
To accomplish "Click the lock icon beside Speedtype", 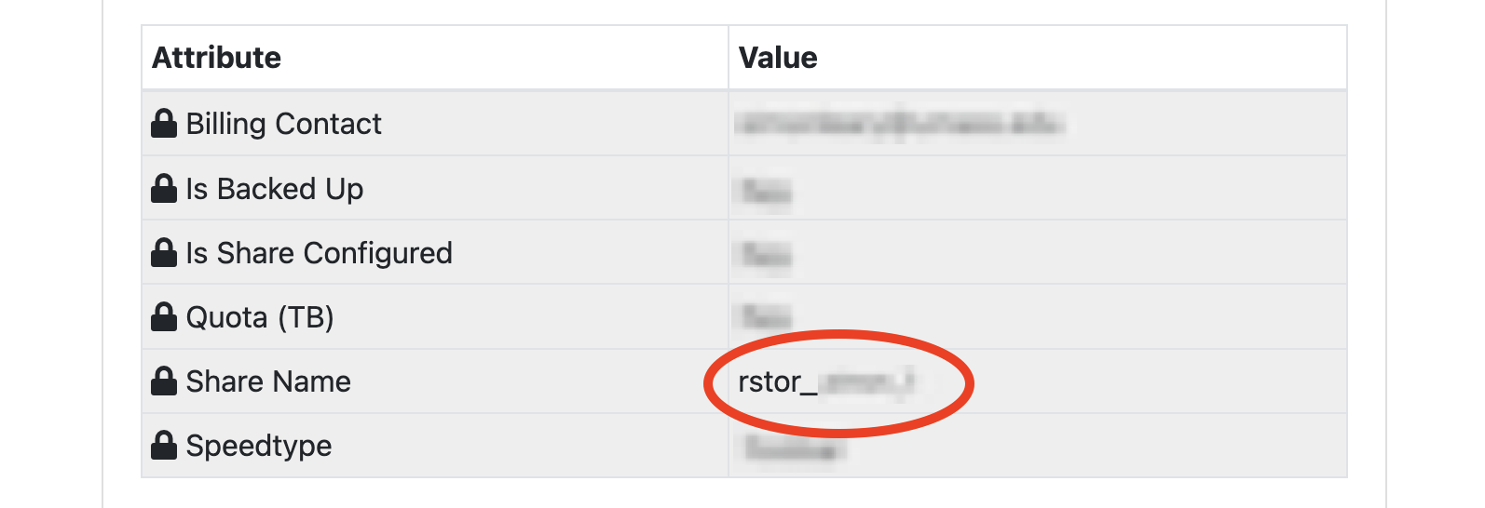I will point(164,446).
